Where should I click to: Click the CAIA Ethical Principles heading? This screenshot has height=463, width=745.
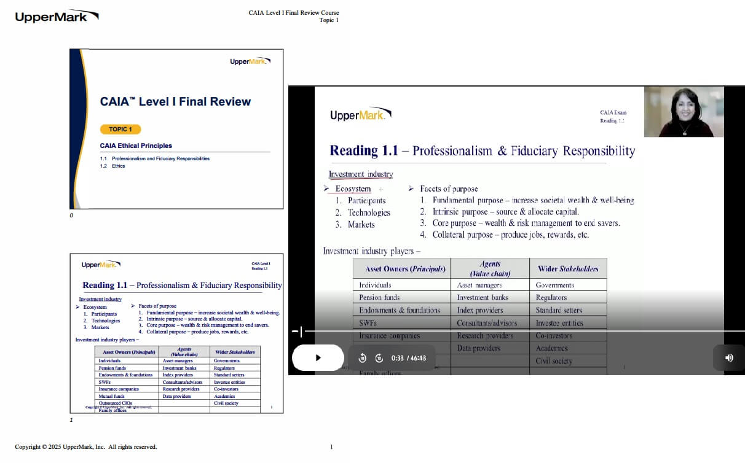[136, 146]
